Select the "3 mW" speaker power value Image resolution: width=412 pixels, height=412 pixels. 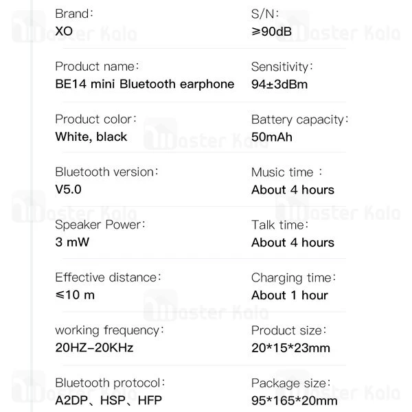pyautogui.click(x=72, y=242)
